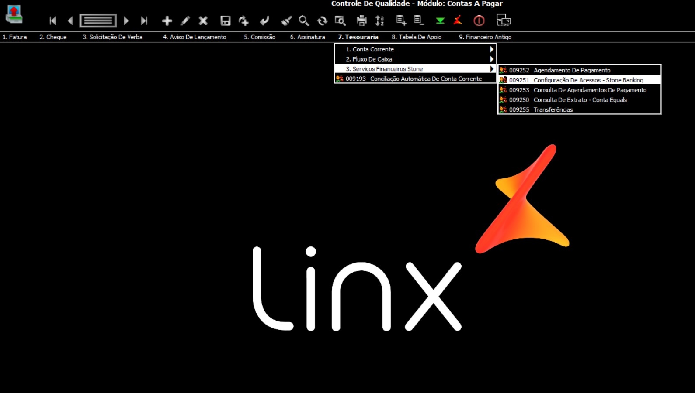
Task: Select 009253 Consulta De Agendamentos De Pagamento
Action: pos(579,90)
